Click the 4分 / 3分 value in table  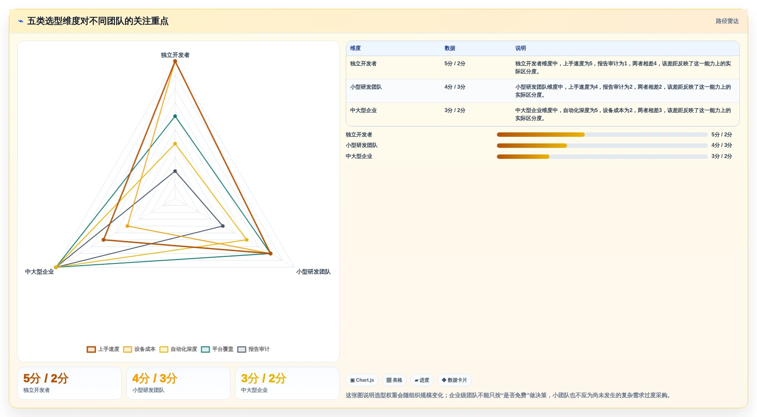coord(455,87)
